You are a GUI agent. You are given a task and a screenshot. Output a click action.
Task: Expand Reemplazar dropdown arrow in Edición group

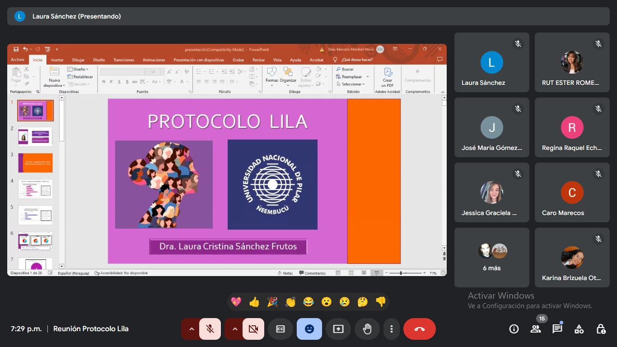pos(368,77)
